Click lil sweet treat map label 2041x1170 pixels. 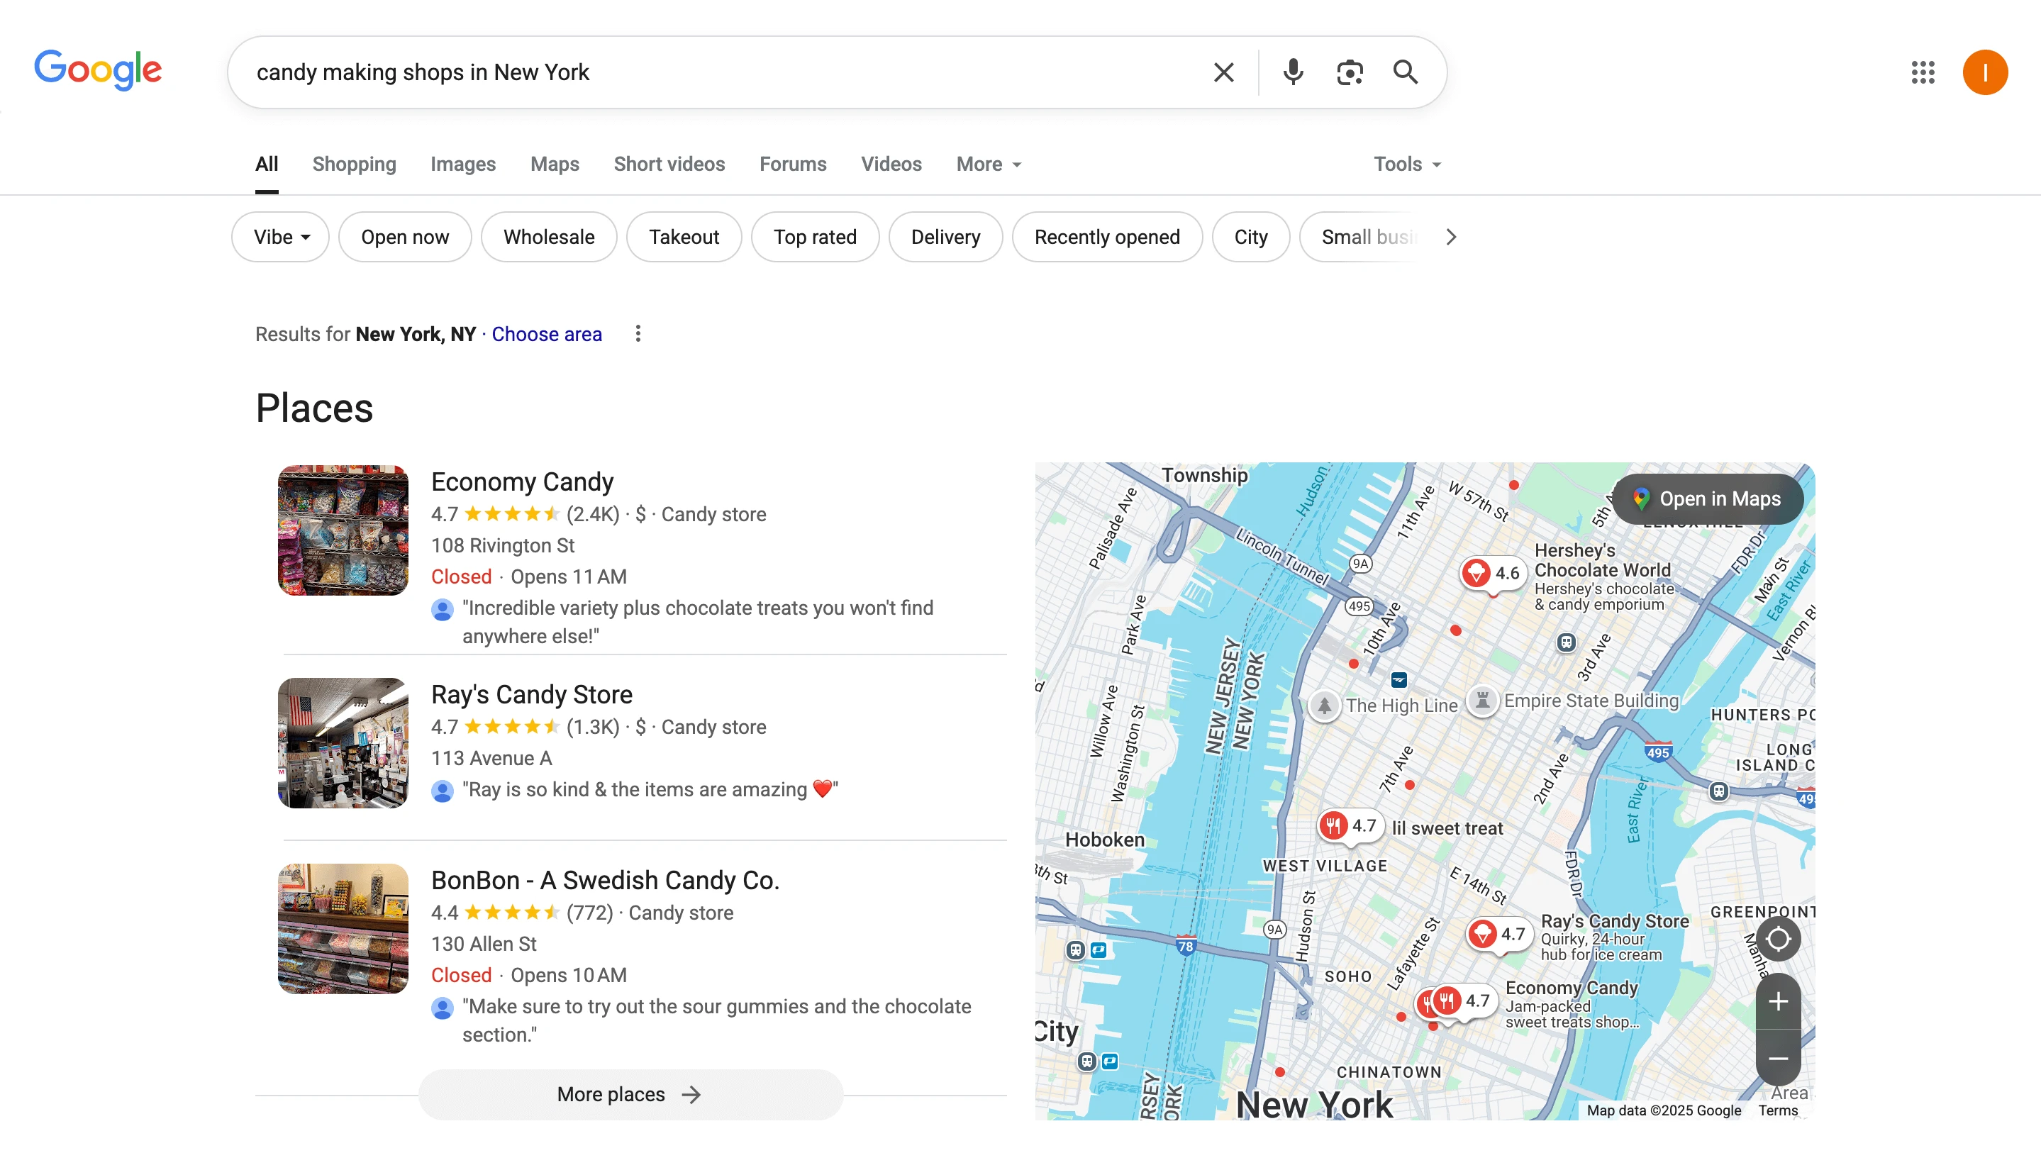click(x=1447, y=828)
